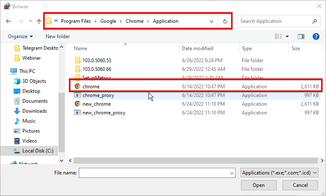Open Documents in the sidebar

tap(31, 101)
